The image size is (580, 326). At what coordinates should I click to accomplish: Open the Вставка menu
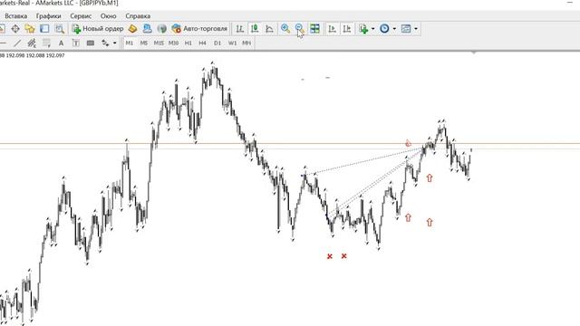coord(16,16)
